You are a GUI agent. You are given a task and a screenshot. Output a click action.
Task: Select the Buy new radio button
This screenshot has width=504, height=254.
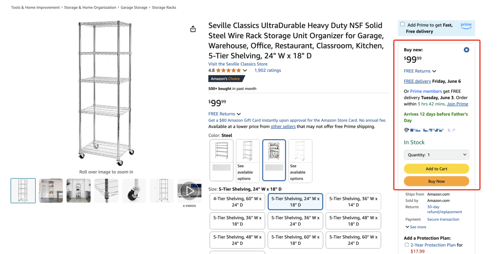pos(467,49)
